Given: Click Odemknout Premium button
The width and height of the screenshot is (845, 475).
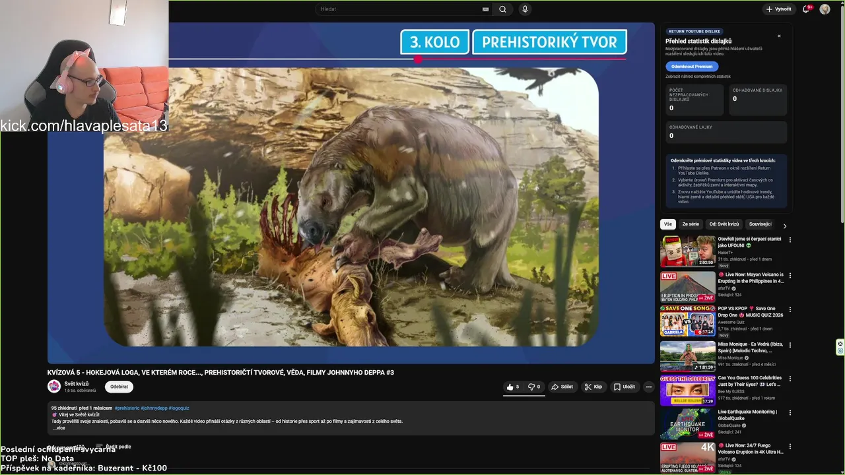Looking at the screenshot, I should (x=692, y=67).
